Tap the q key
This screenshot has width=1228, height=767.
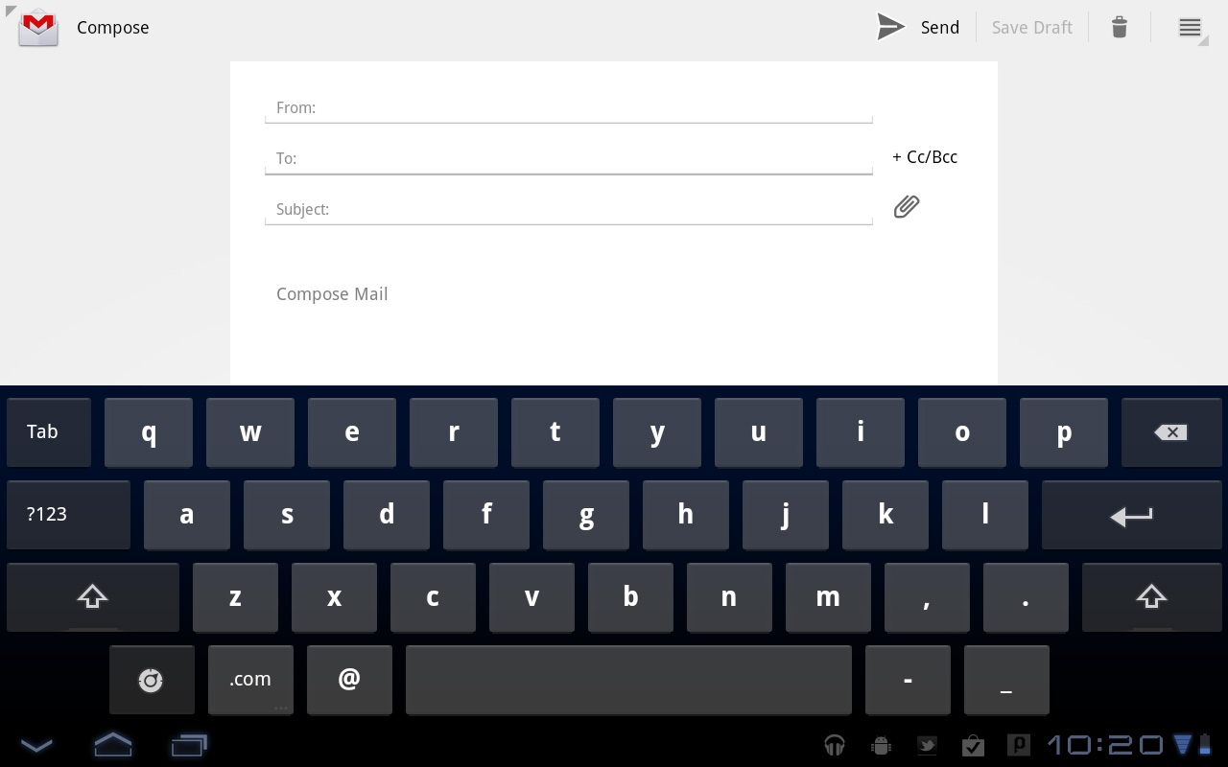click(x=149, y=432)
